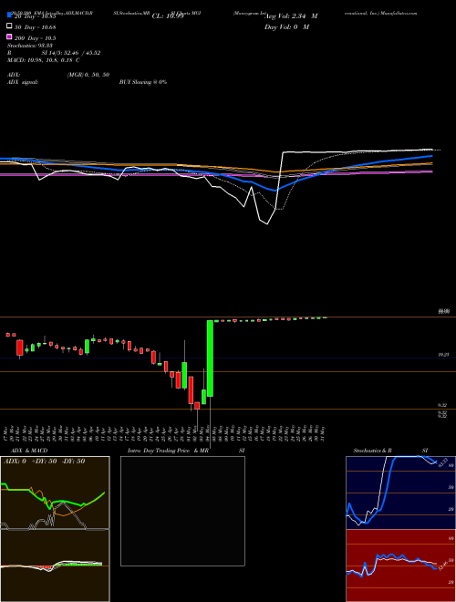Click the 10.23 price level label
Image resolution: width=456 pixels, height=602 pixels.
point(443,355)
